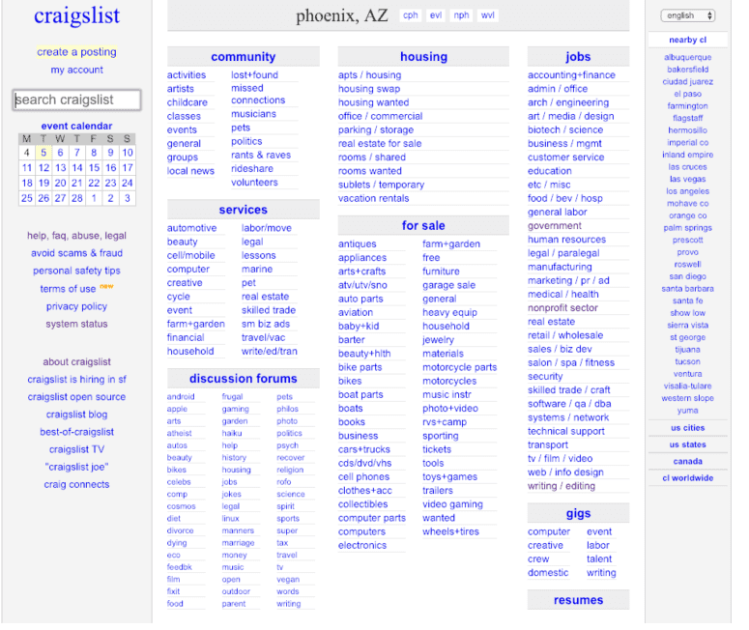Open the housing section header
Image resolution: width=749 pixels, height=630 pixels.
pyautogui.click(x=423, y=57)
